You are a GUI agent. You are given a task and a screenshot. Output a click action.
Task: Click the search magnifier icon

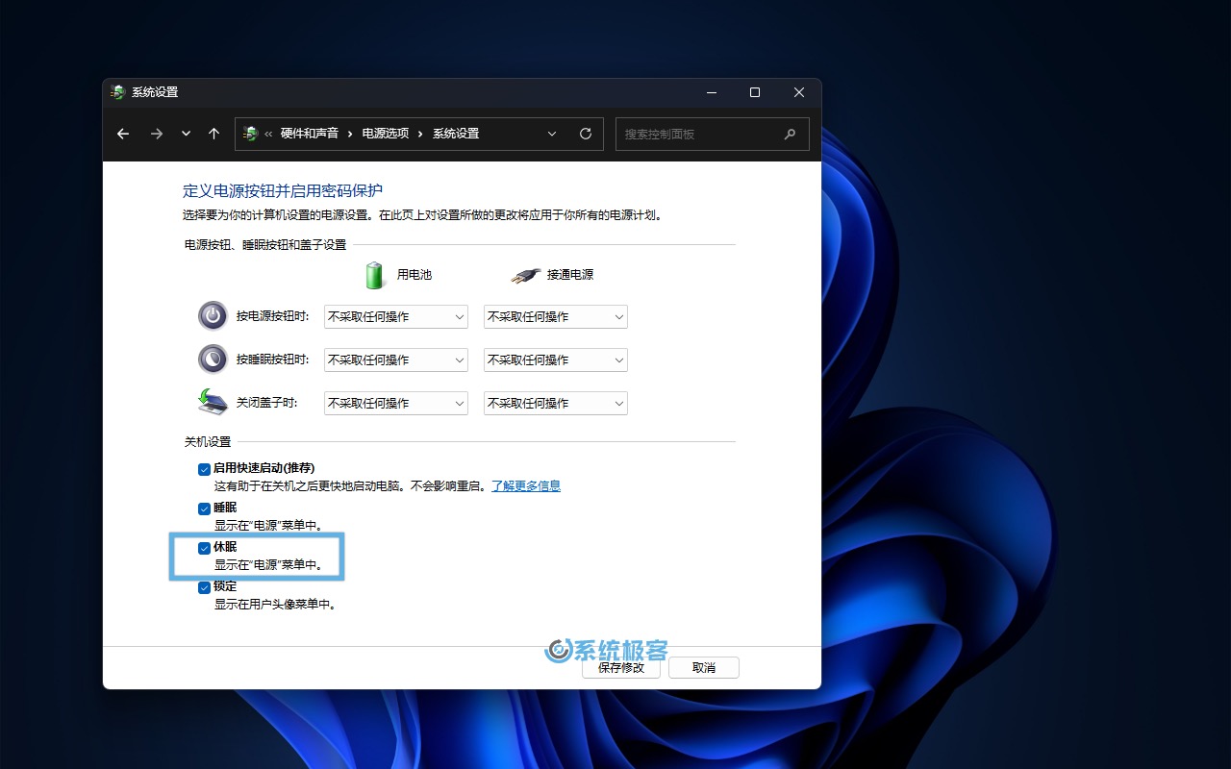(791, 134)
